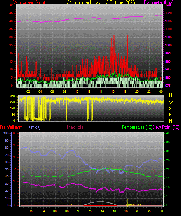This screenshot has width=181, height=216.
Task: Click hour 16 on wind graph axis
Action: (113, 91)
